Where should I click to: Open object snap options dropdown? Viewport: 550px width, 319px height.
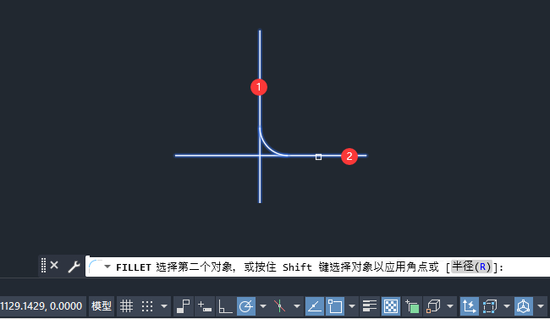tap(352, 306)
